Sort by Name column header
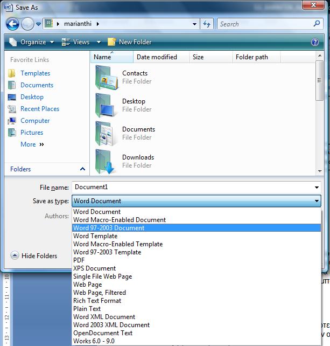 tap(112, 57)
